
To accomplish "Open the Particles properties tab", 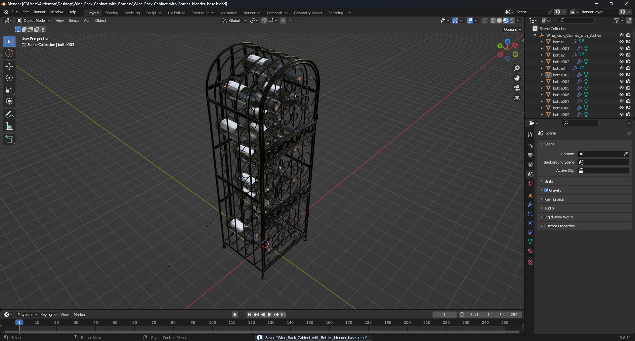I will pyautogui.click(x=530, y=214).
